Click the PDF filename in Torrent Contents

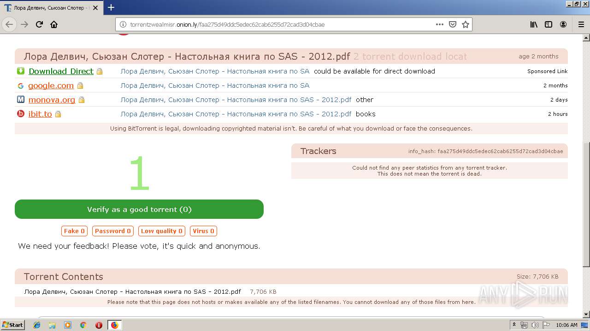click(x=132, y=291)
